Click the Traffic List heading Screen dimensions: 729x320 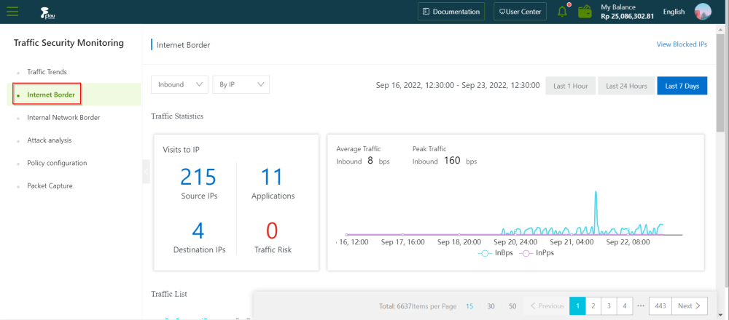pyautogui.click(x=169, y=294)
